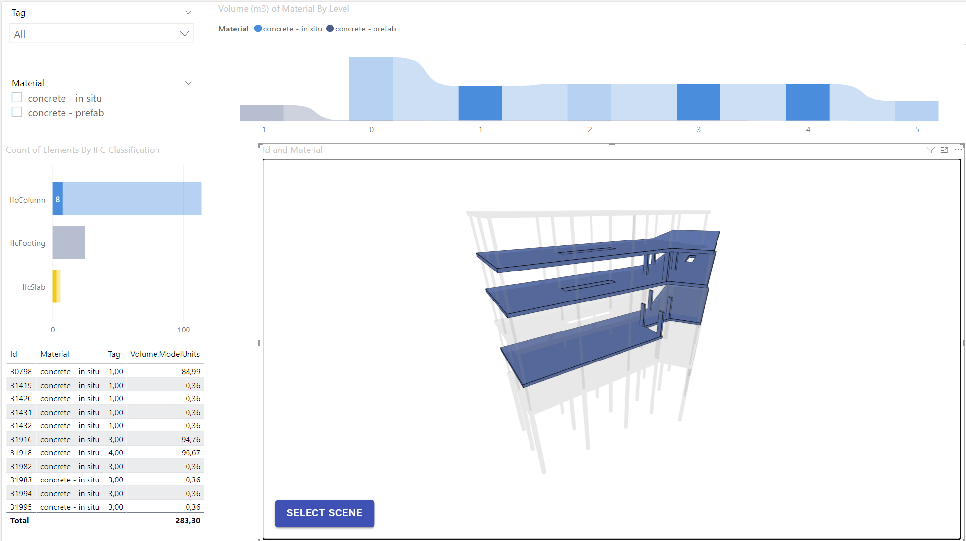Image resolution: width=966 pixels, height=541 pixels.
Task: Enter focus mode for the Id and Material visual
Action: pyautogui.click(x=944, y=150)
